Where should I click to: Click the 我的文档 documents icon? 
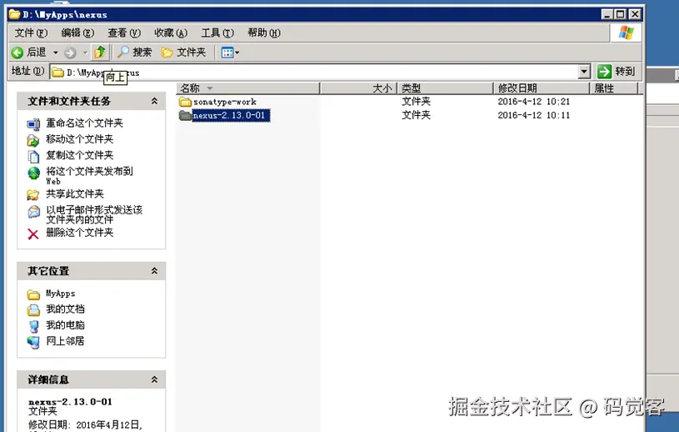point(33,310)
